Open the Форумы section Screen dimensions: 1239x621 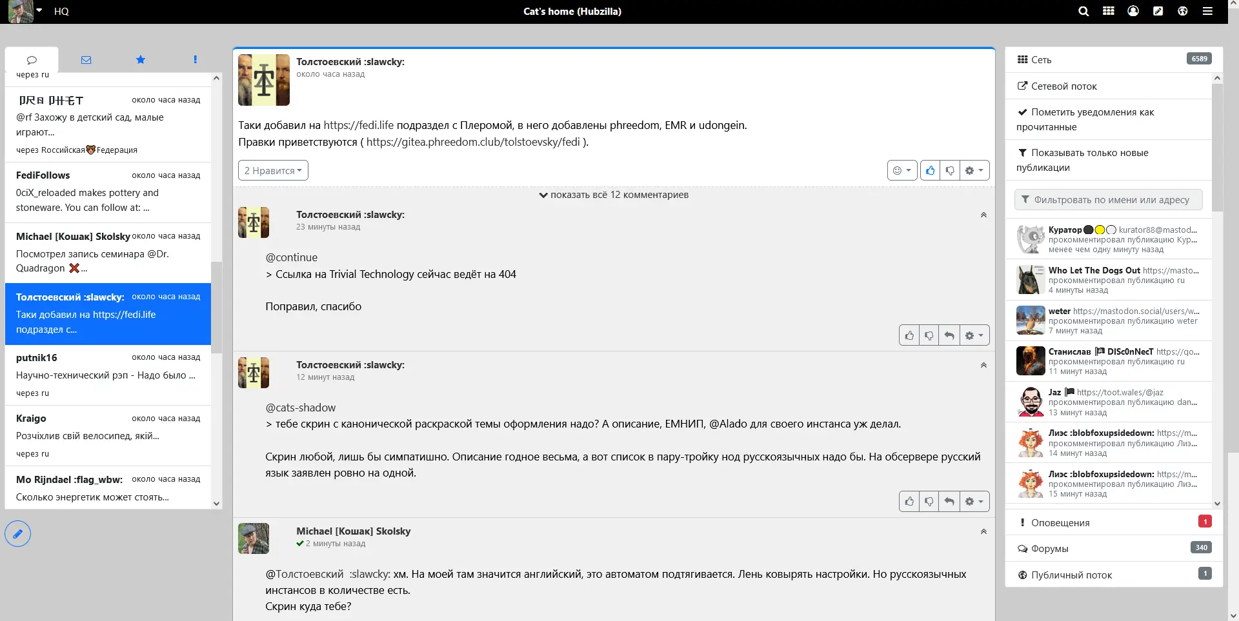pyautogui.click(x=1114, y=549)
